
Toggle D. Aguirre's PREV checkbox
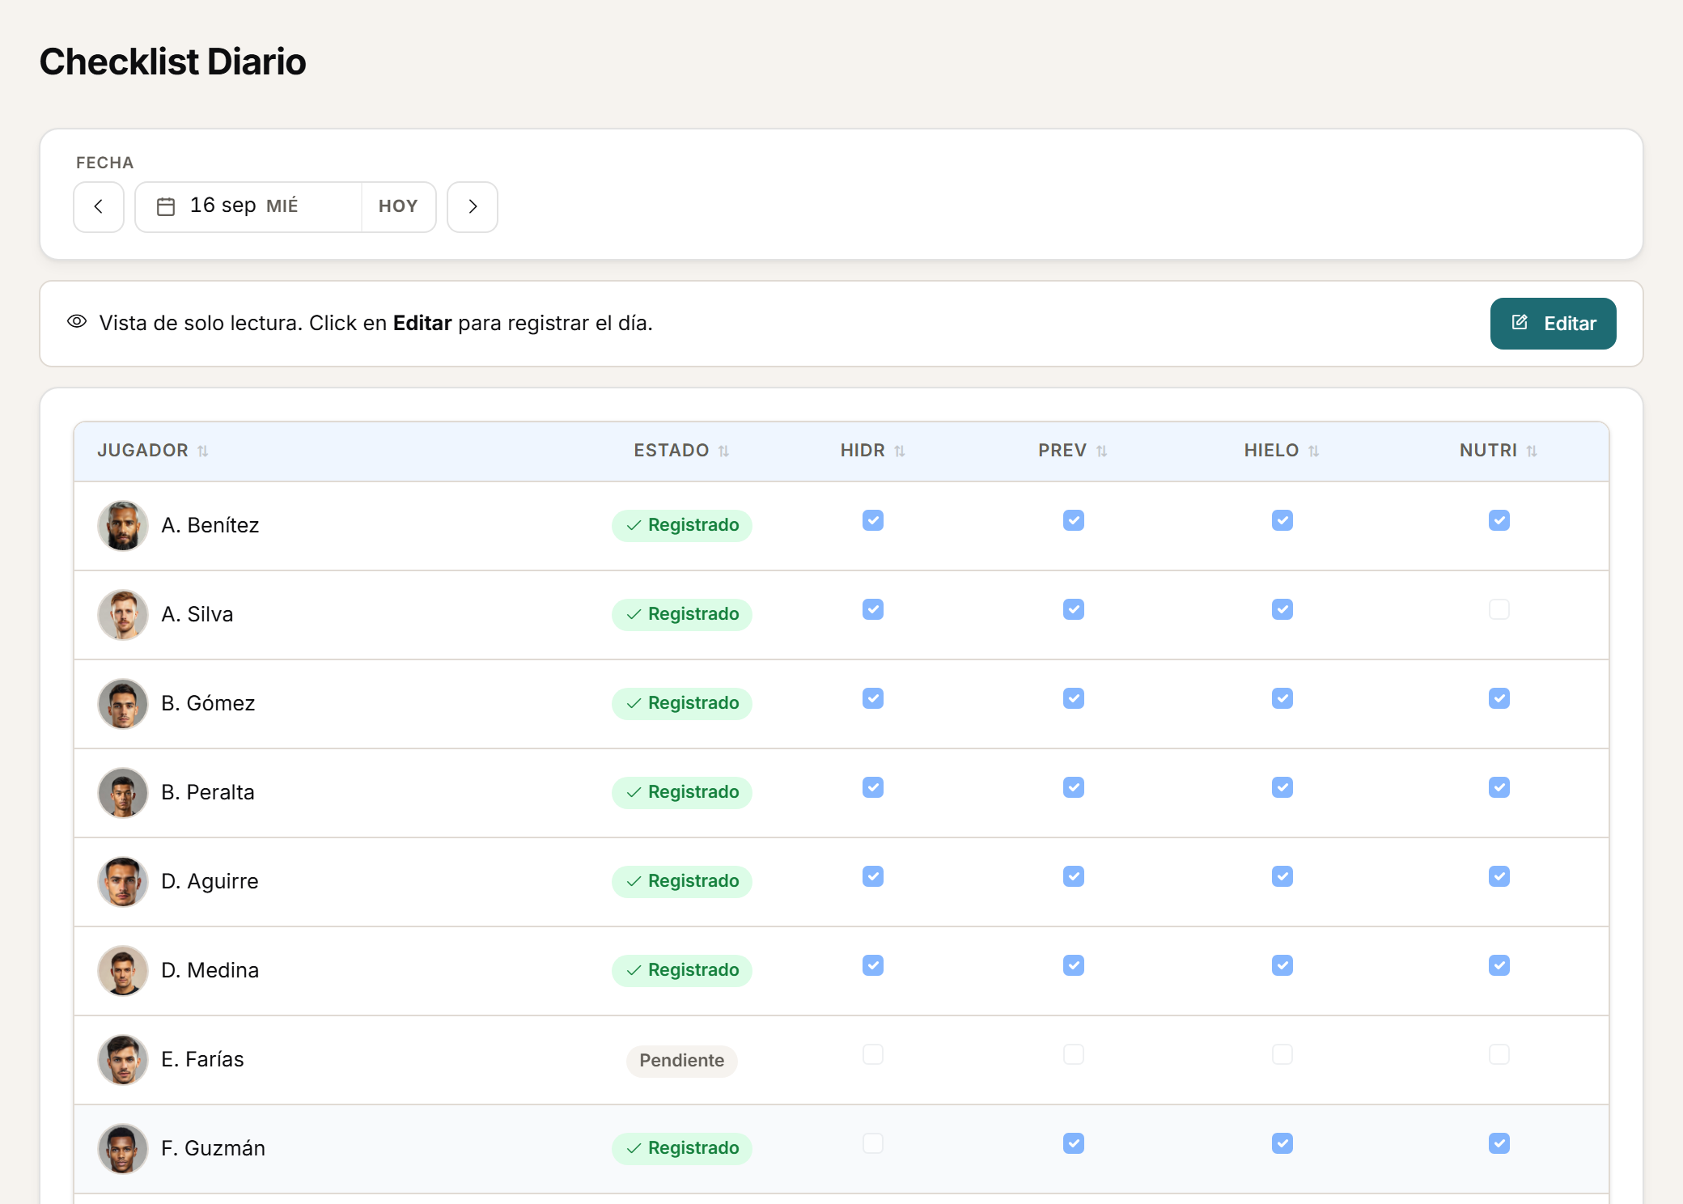point(1074,876)
